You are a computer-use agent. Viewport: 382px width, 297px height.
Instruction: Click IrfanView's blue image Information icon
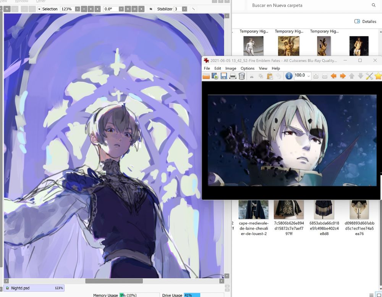[289, 76]
